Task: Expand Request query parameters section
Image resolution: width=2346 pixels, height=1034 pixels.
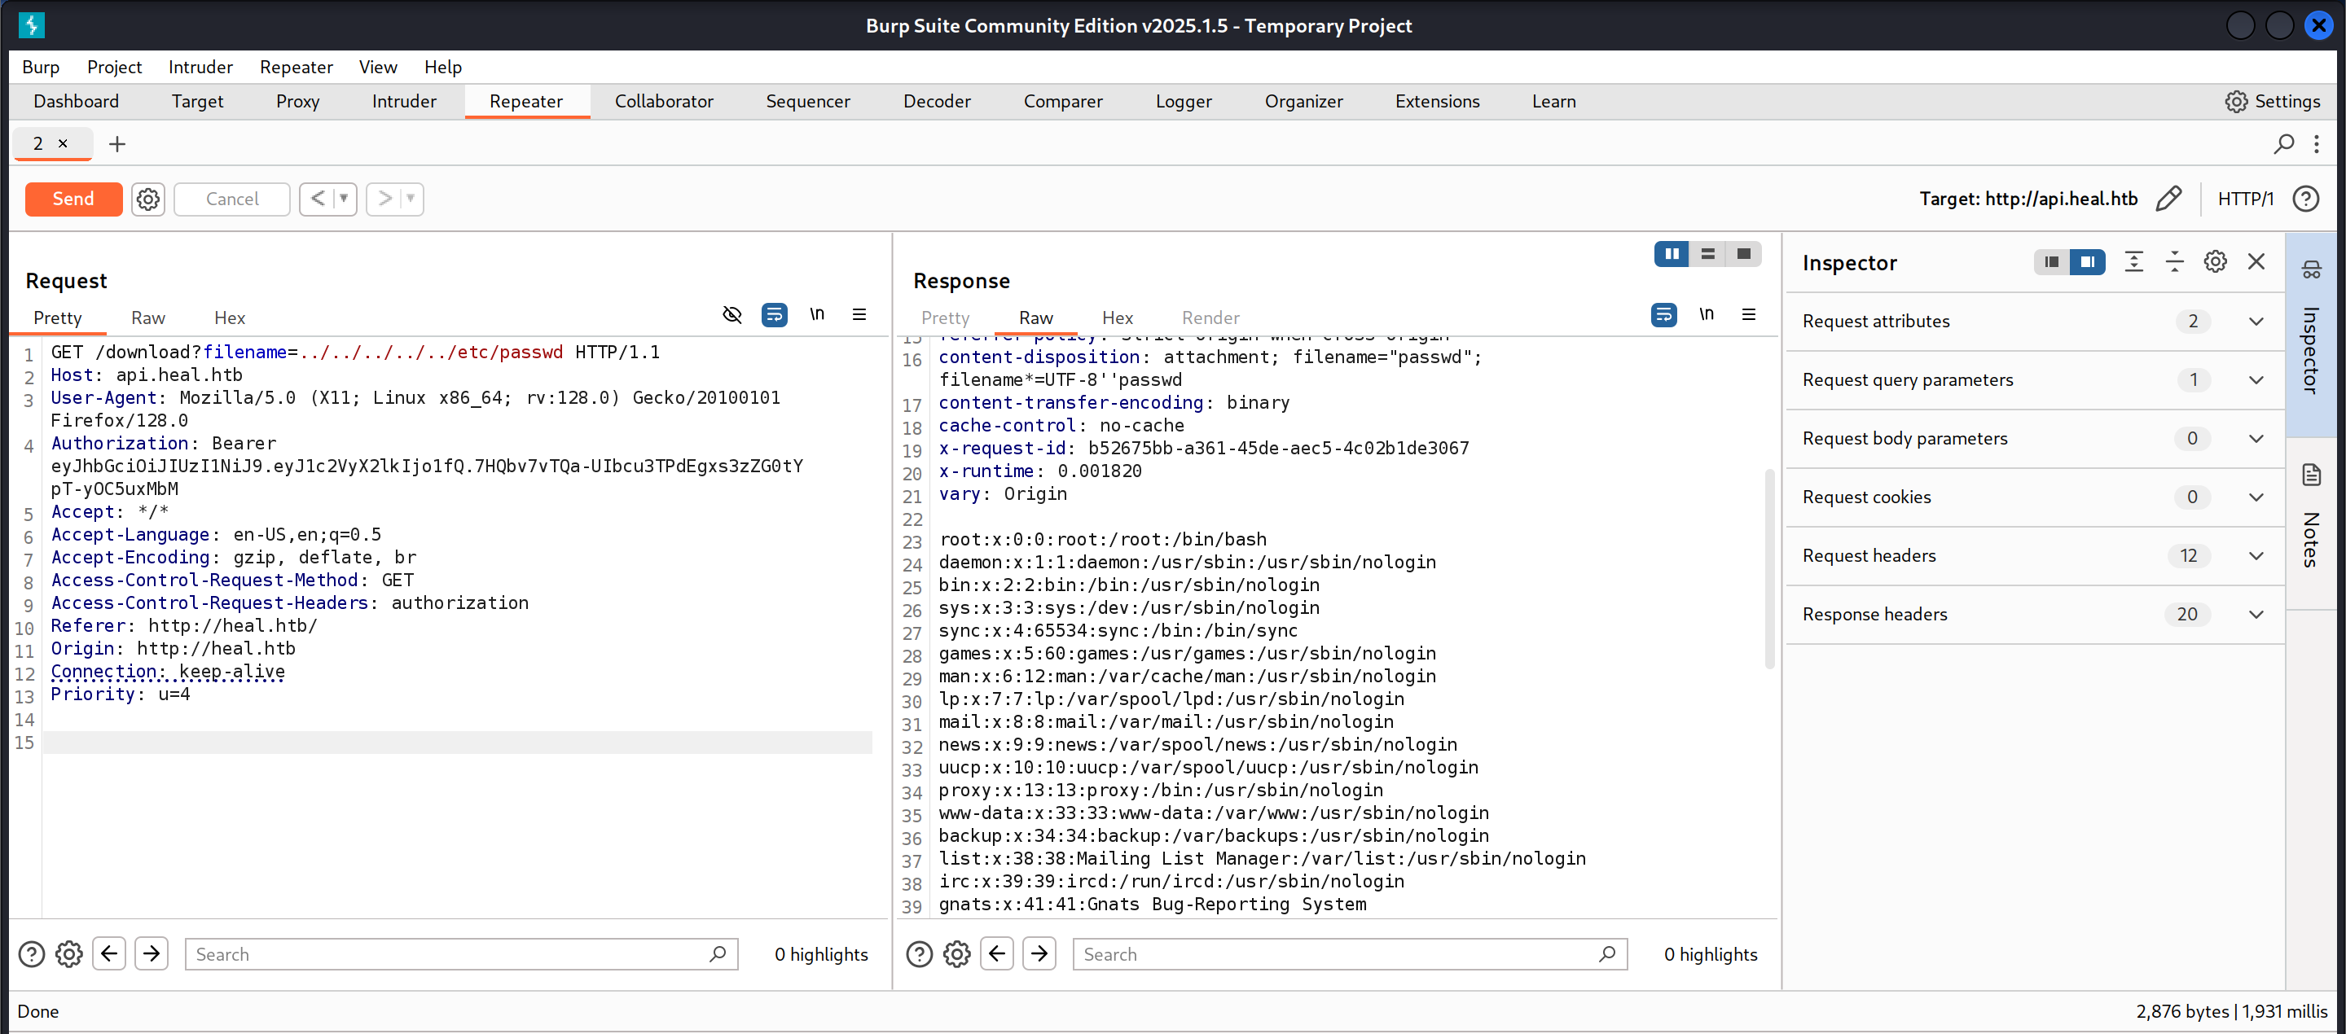Action: (x=2256, y=379)
